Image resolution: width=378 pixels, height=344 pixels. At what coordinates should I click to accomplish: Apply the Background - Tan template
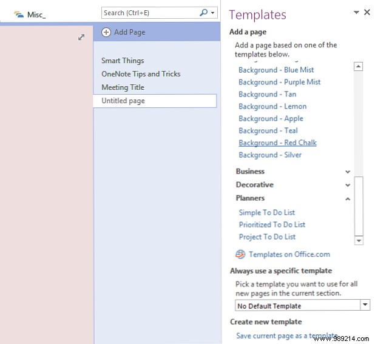(267, 94)
